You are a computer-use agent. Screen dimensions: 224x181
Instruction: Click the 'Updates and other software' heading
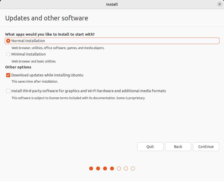(47, 18)
